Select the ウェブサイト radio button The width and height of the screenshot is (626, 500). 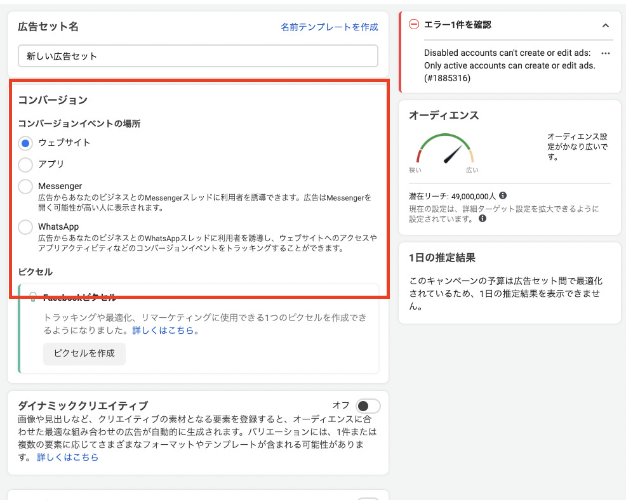pyautogui.click(x=24, y=143)
